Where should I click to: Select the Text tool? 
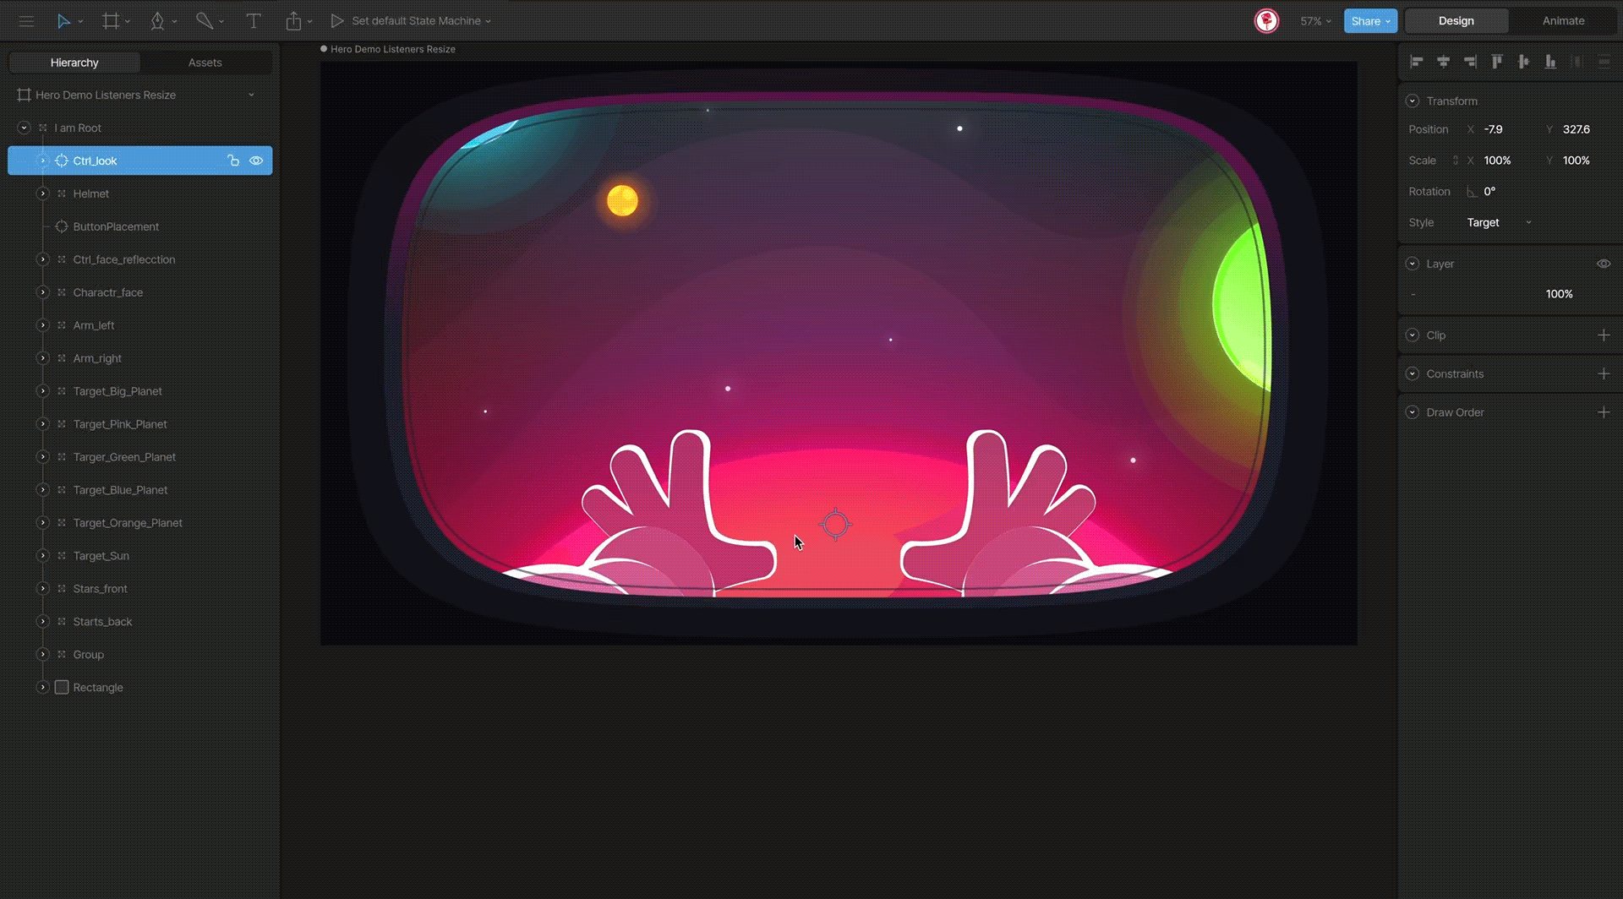(253, 21)
